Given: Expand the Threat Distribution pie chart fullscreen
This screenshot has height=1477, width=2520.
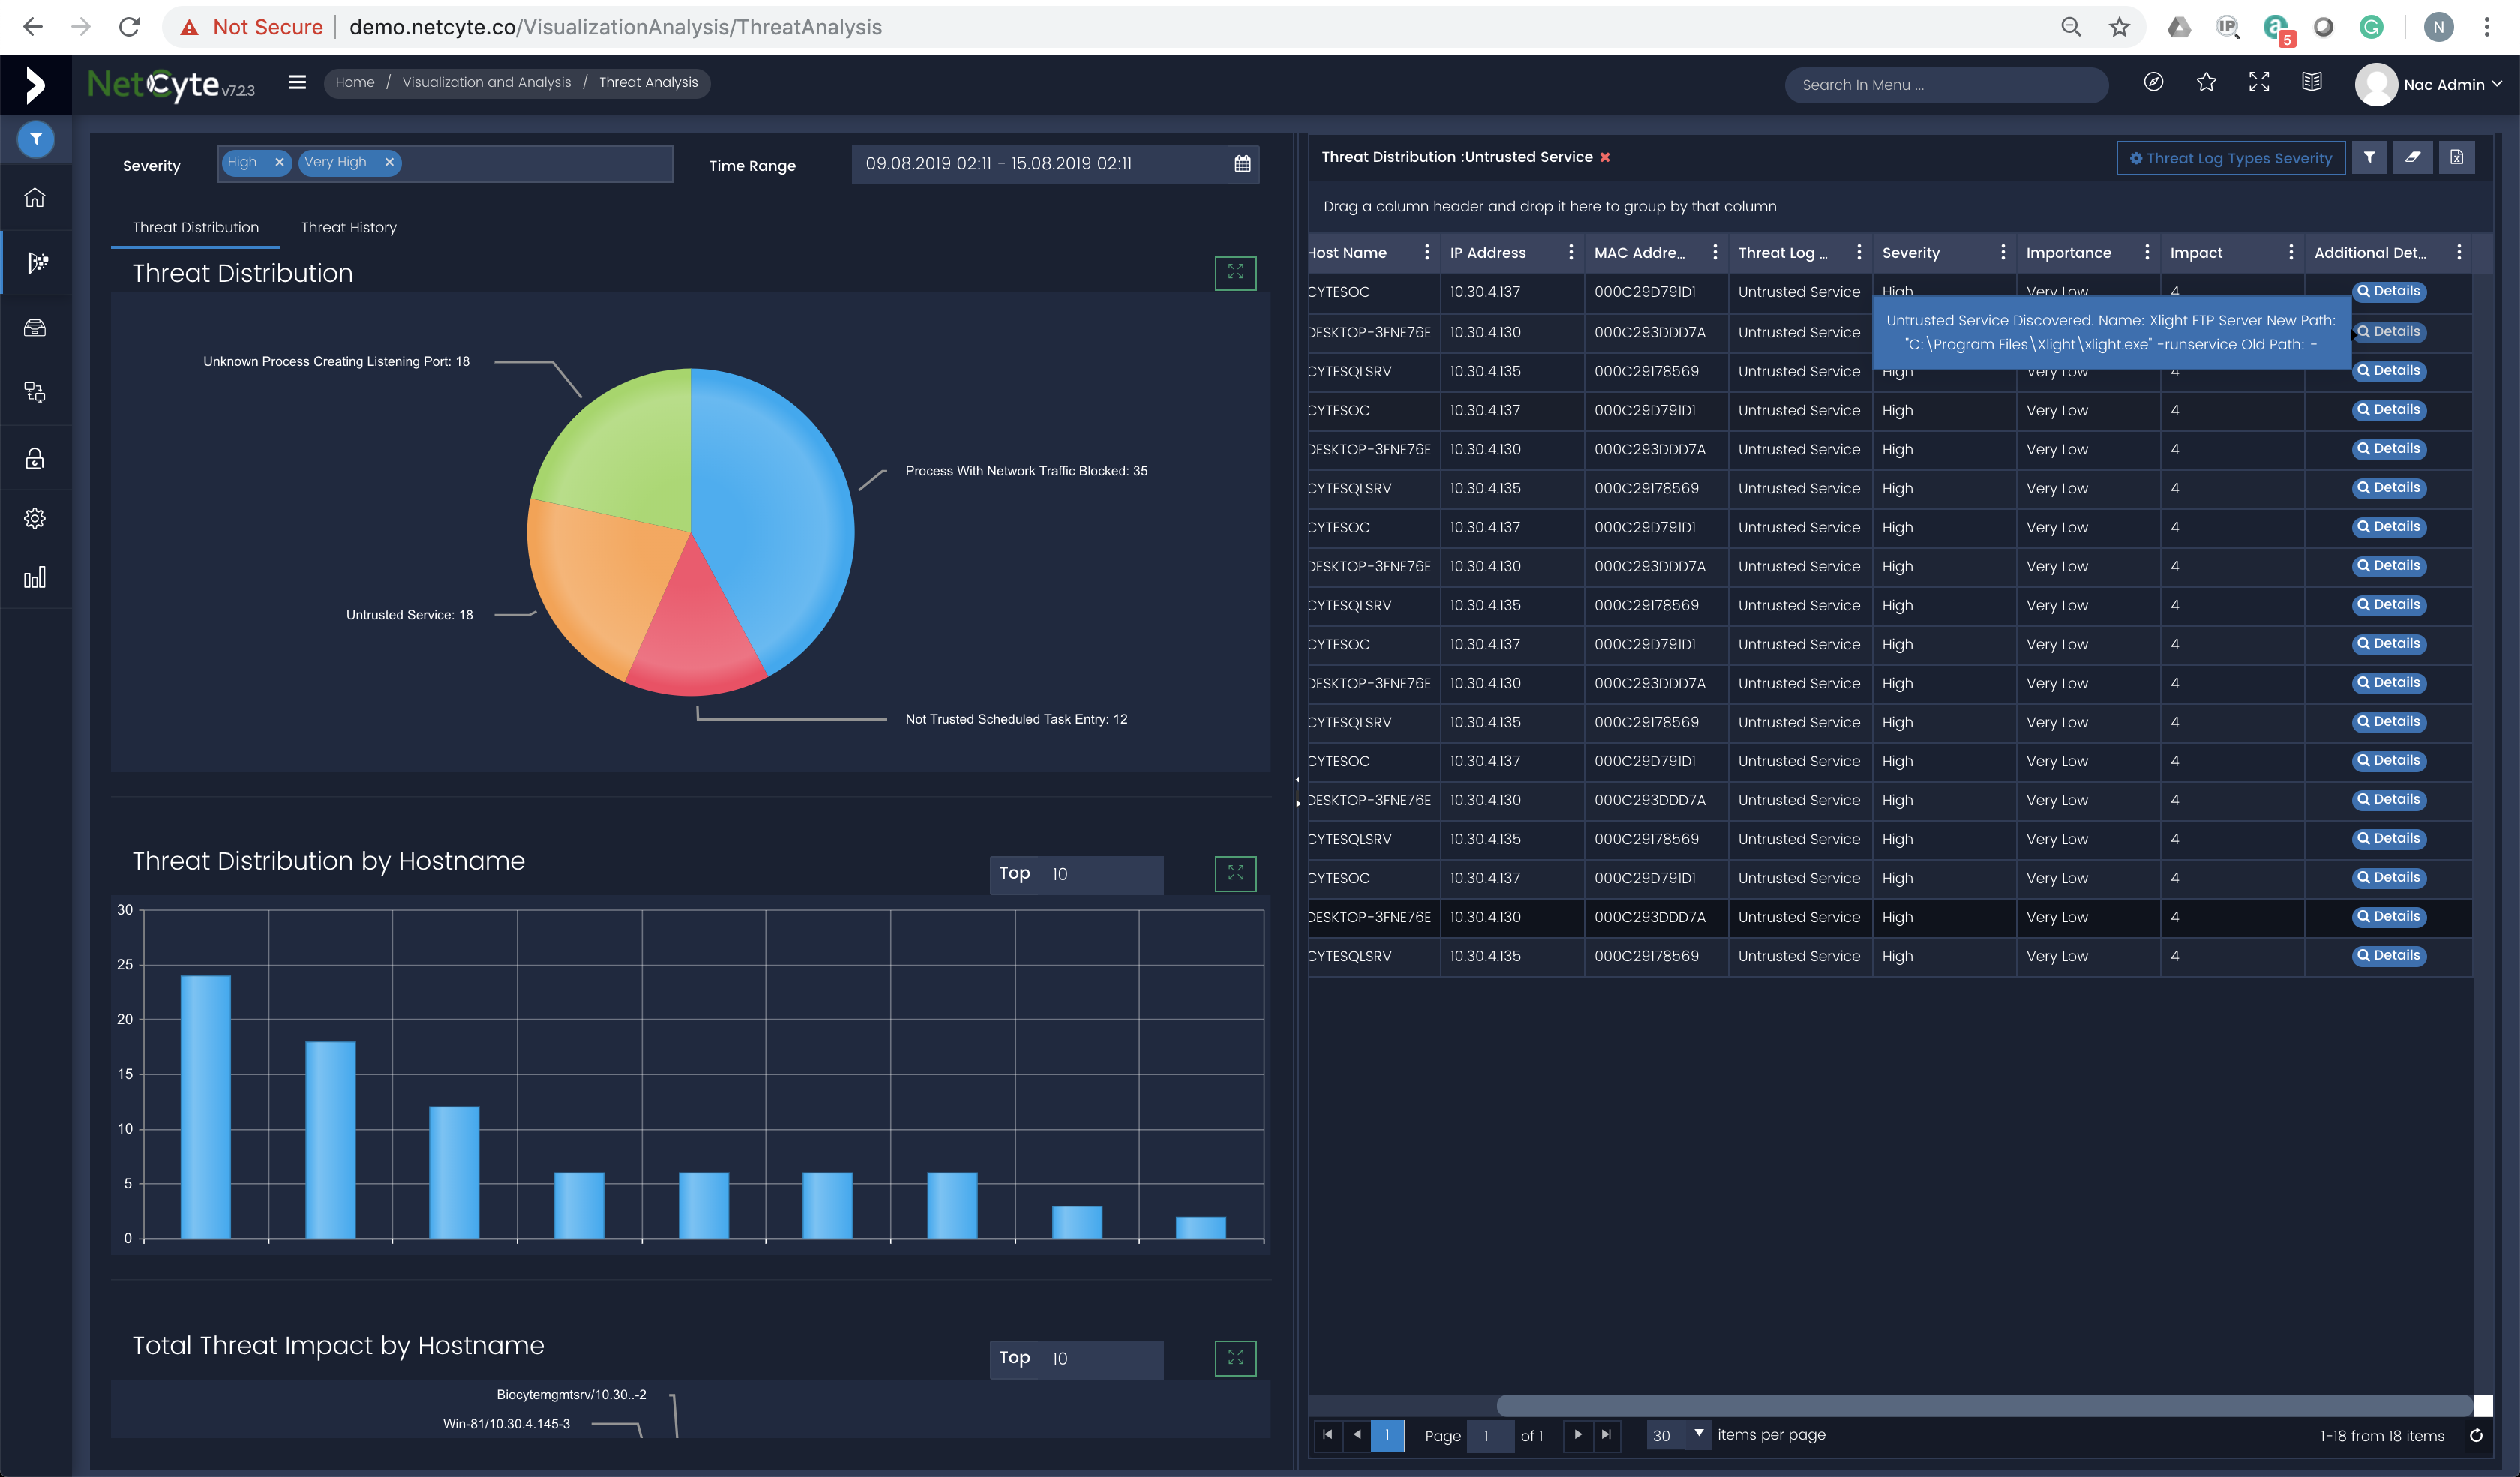Looking at the screenshot, I should (1235, 273).
